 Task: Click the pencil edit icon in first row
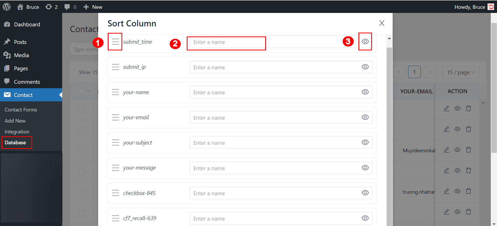[446, 108]
